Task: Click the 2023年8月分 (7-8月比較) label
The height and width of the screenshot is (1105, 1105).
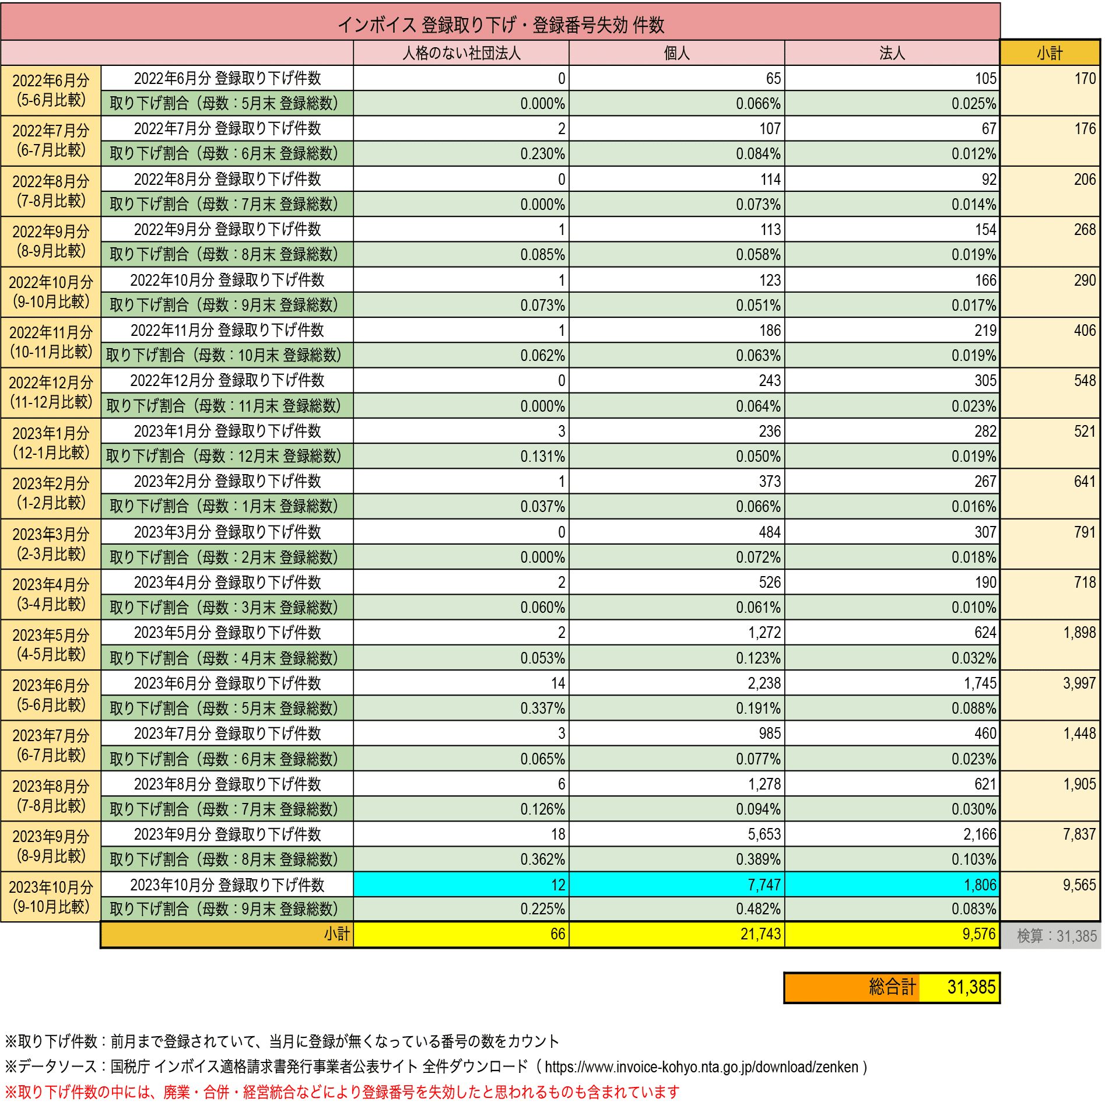Action: (51, 796)
